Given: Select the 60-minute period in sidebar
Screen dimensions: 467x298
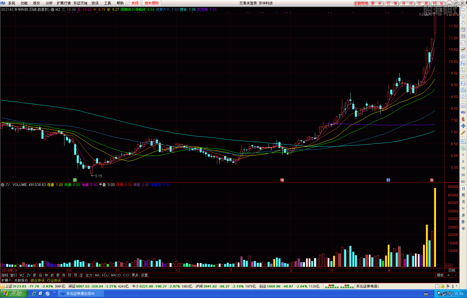Looking at the screenshot, I should click(463, 182).
